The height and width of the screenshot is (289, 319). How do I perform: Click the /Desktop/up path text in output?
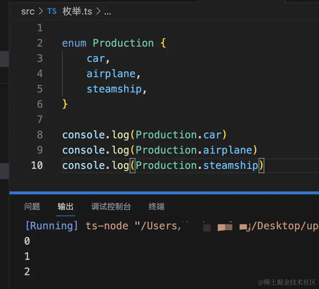pyautogui.click(x=285, y=226)
